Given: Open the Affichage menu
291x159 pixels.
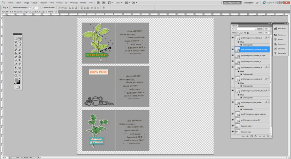Looking at the screenshot, I should [x=74, y=3].
